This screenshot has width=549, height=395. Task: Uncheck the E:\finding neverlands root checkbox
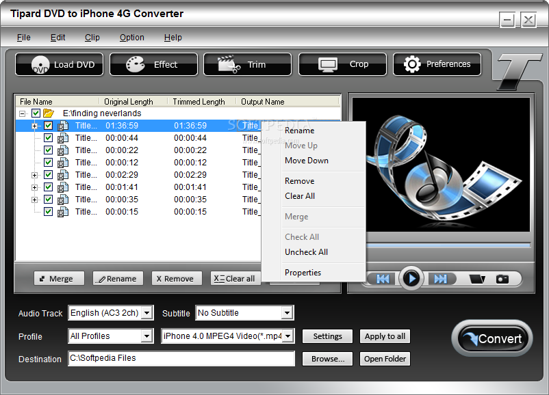[36, 113]
